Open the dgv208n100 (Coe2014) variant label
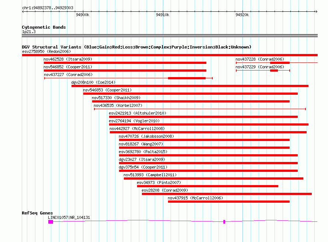The width and height of the screenshot is (328, 242). pyautogui.click(x=93, y=82)
